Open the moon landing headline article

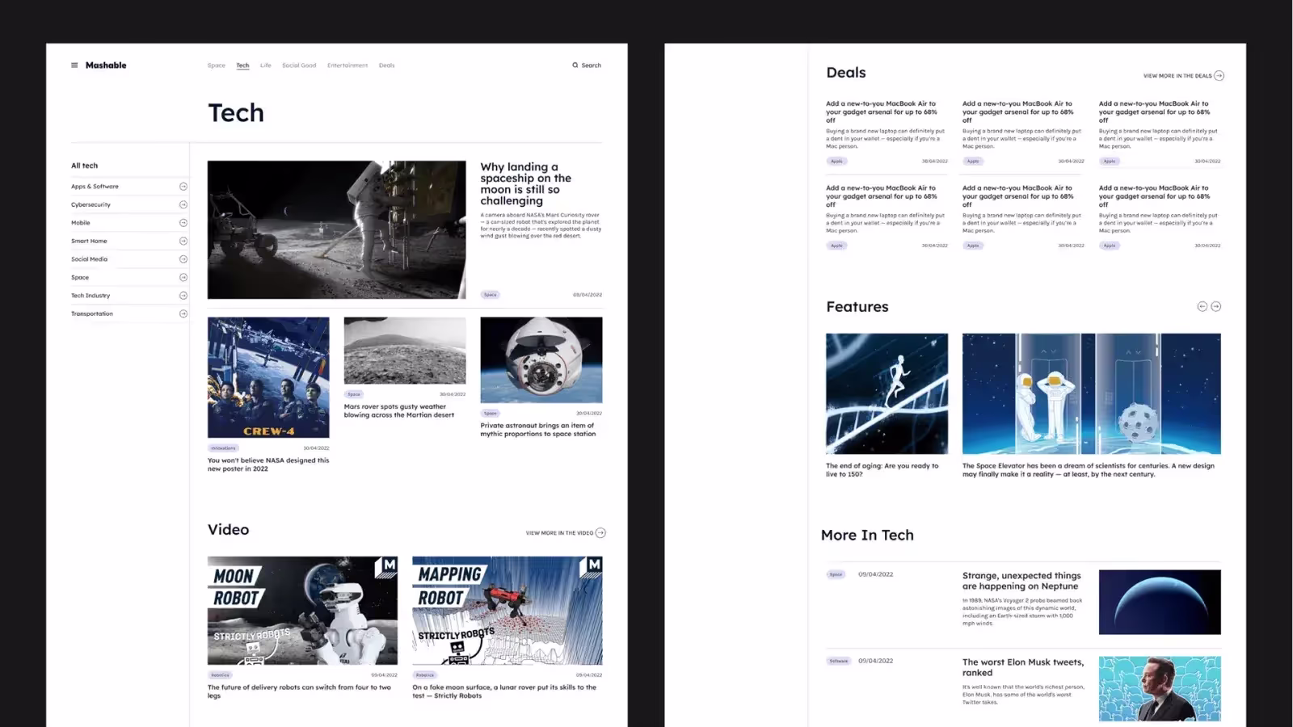(525, 184)
